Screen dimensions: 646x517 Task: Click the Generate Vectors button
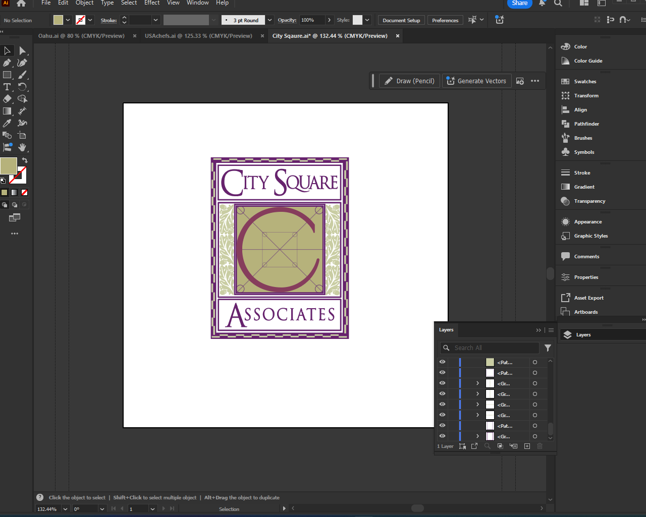476,81
